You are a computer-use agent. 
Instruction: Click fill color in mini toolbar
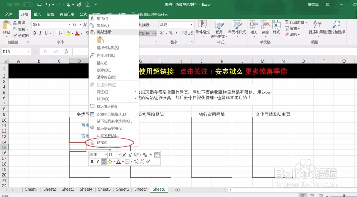click(x=110, y=162)
